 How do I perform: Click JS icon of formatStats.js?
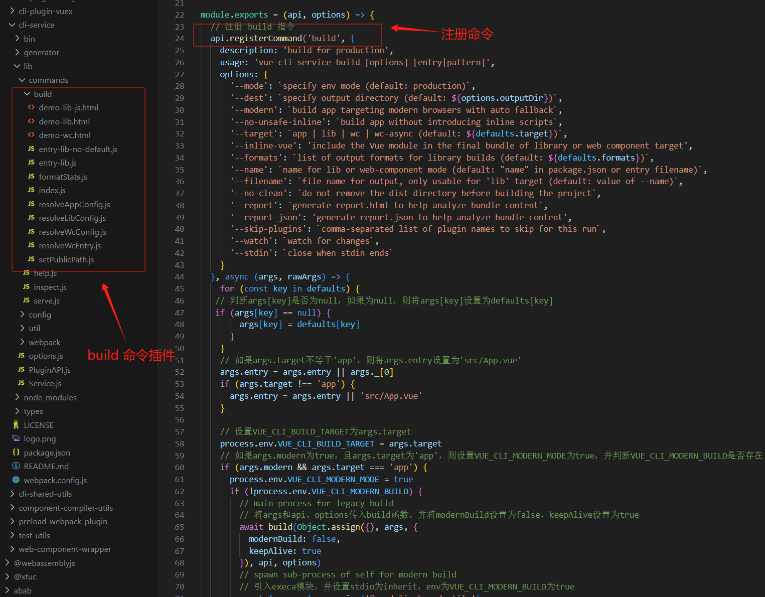[x=31, y=177]
